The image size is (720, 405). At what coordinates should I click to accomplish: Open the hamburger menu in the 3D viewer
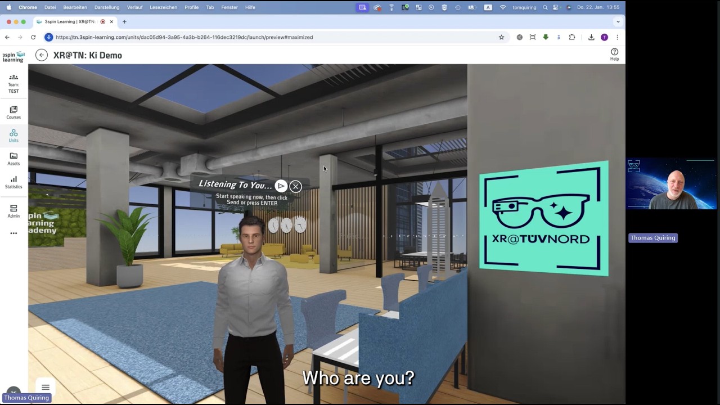click(46, 388)
